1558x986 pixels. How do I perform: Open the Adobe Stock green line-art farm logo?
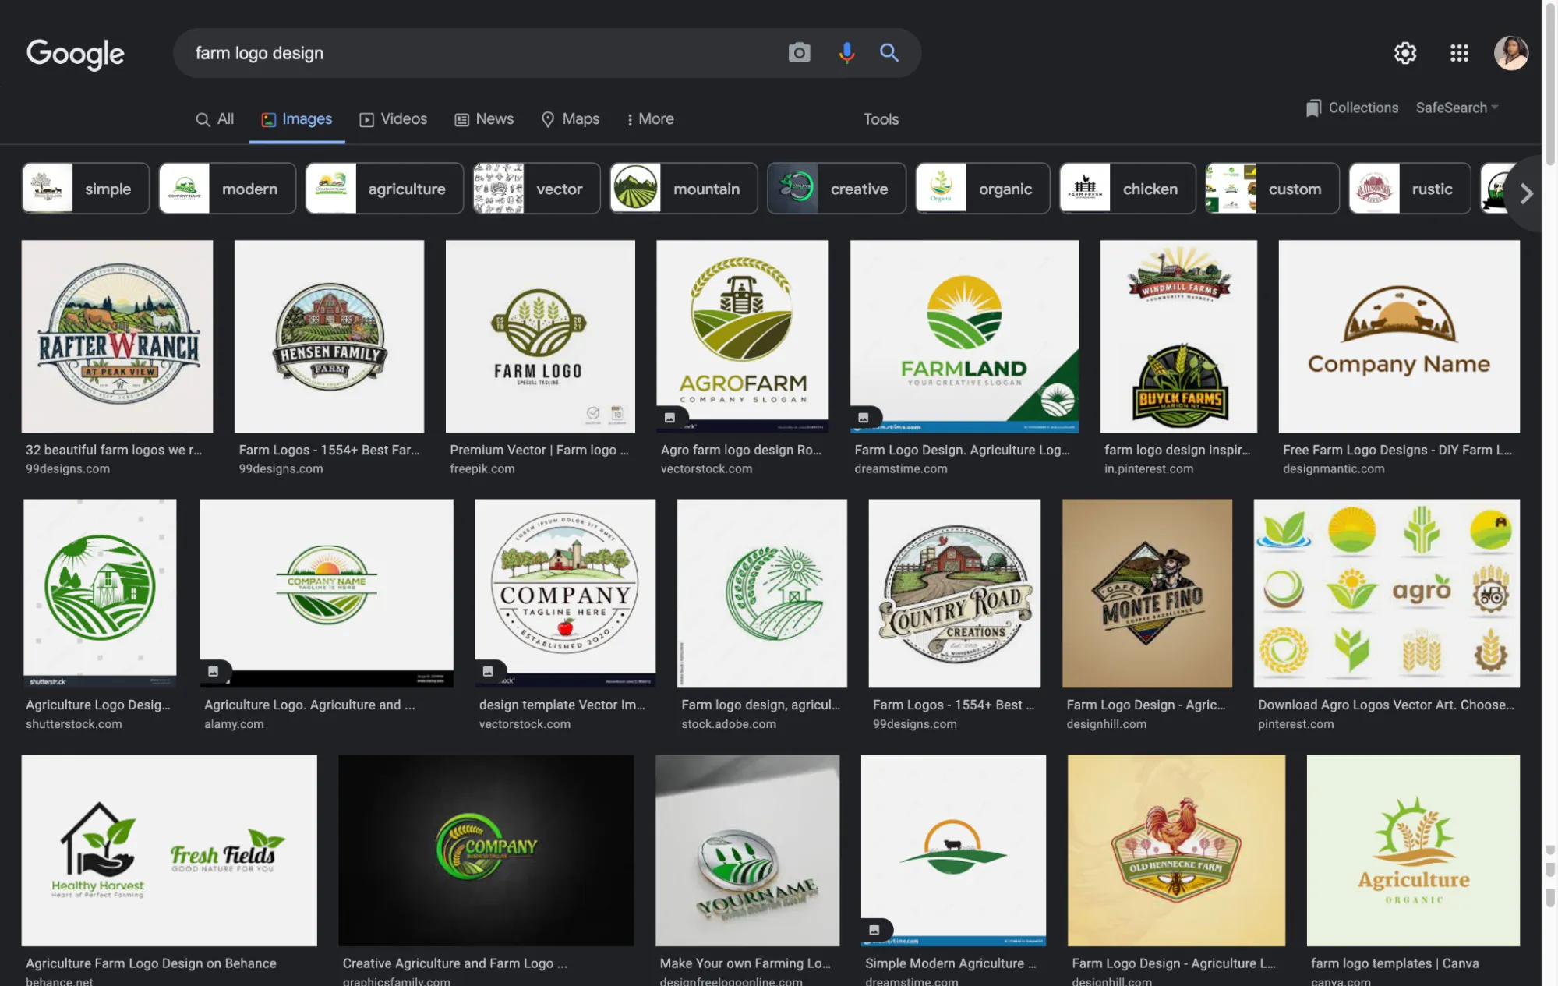click(762, 593)
